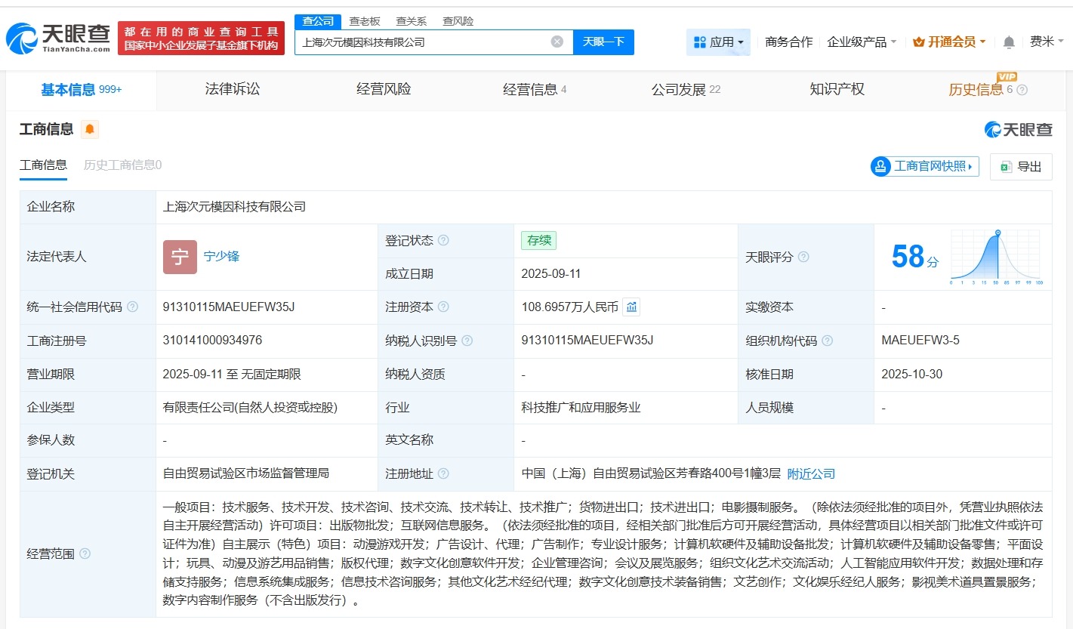Click the 附近公司 link after the address
This screenshot has height=629, width=1073.
811,473
